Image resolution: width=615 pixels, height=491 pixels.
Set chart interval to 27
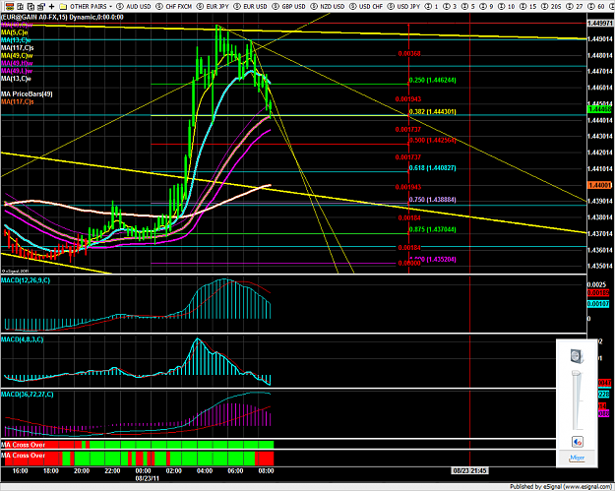[x=575, y=6]
